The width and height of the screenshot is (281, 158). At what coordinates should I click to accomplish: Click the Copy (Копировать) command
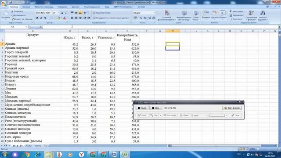(x=18, y=15)
